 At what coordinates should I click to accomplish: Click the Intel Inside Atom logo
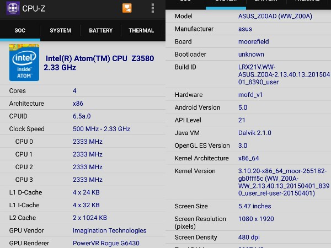24,62
